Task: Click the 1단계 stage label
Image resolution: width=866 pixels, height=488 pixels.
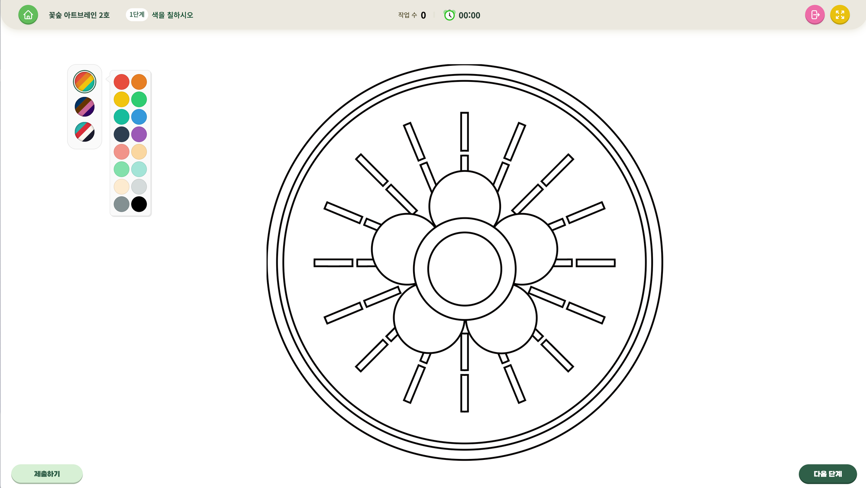Action: pos(137,15)
